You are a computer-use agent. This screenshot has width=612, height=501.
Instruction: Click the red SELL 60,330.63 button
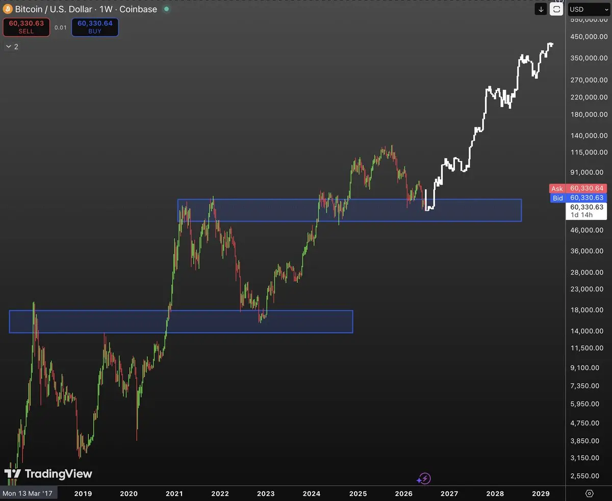tap(26, 27)
